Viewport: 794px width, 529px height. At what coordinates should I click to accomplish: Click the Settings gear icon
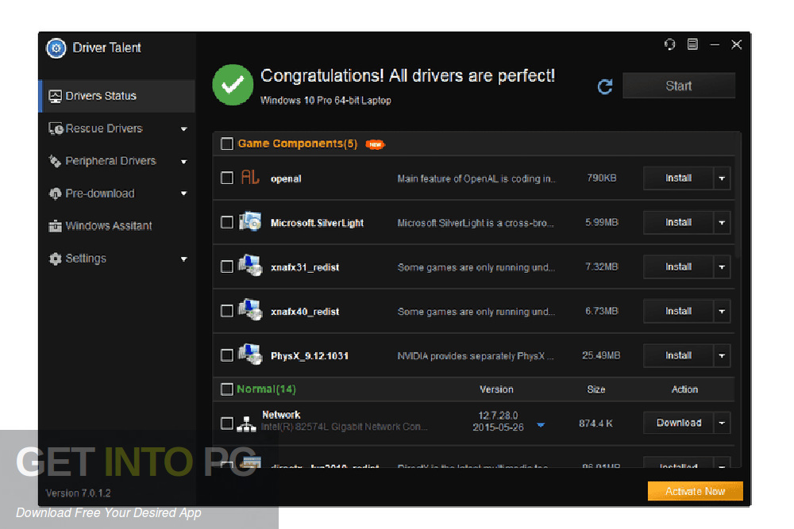pos(55,259)
